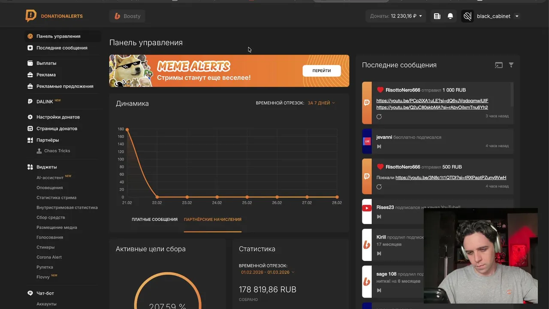Viewport: 549px width, 309px height.
Task: Click the Чат-бот sidebar icon
Action: coord(30,293)
